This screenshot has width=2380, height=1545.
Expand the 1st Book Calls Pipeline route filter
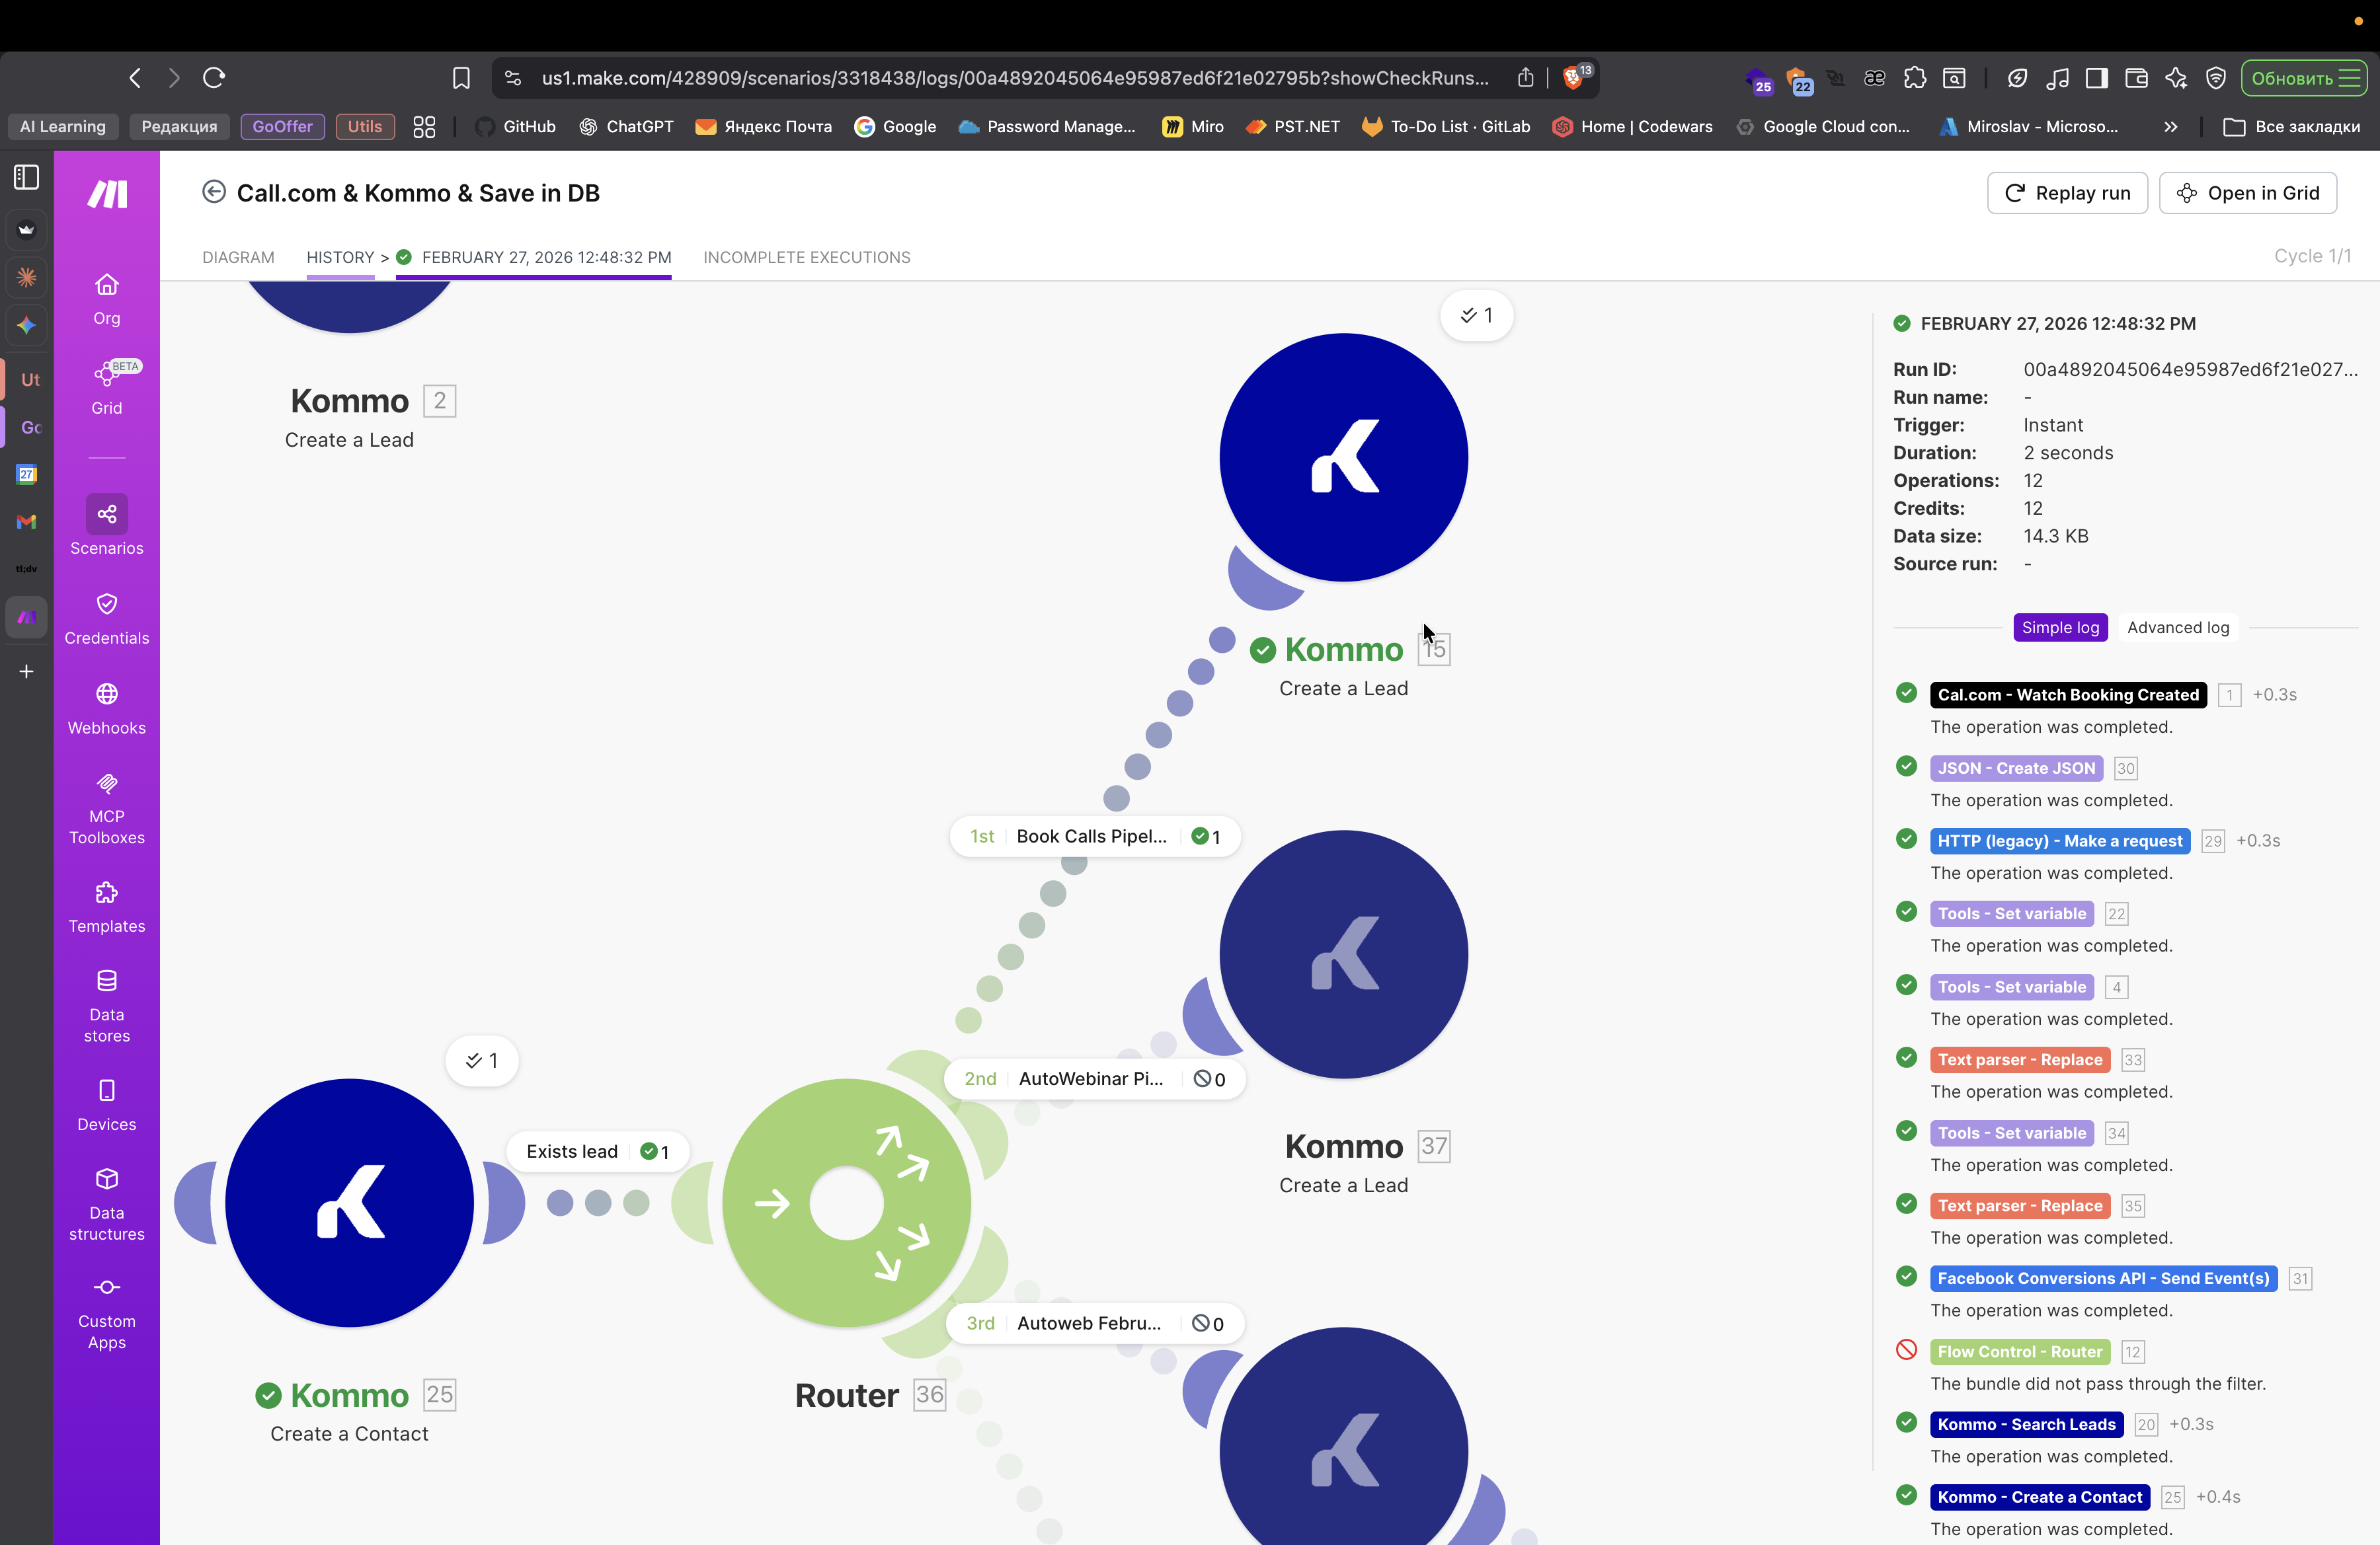tap(1094, 837)
